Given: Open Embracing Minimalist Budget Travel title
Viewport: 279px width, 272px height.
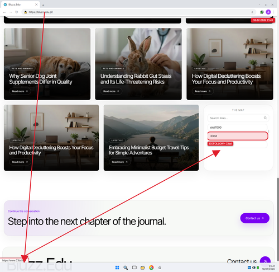Looking at the screenshot, I should coord(149,150).
